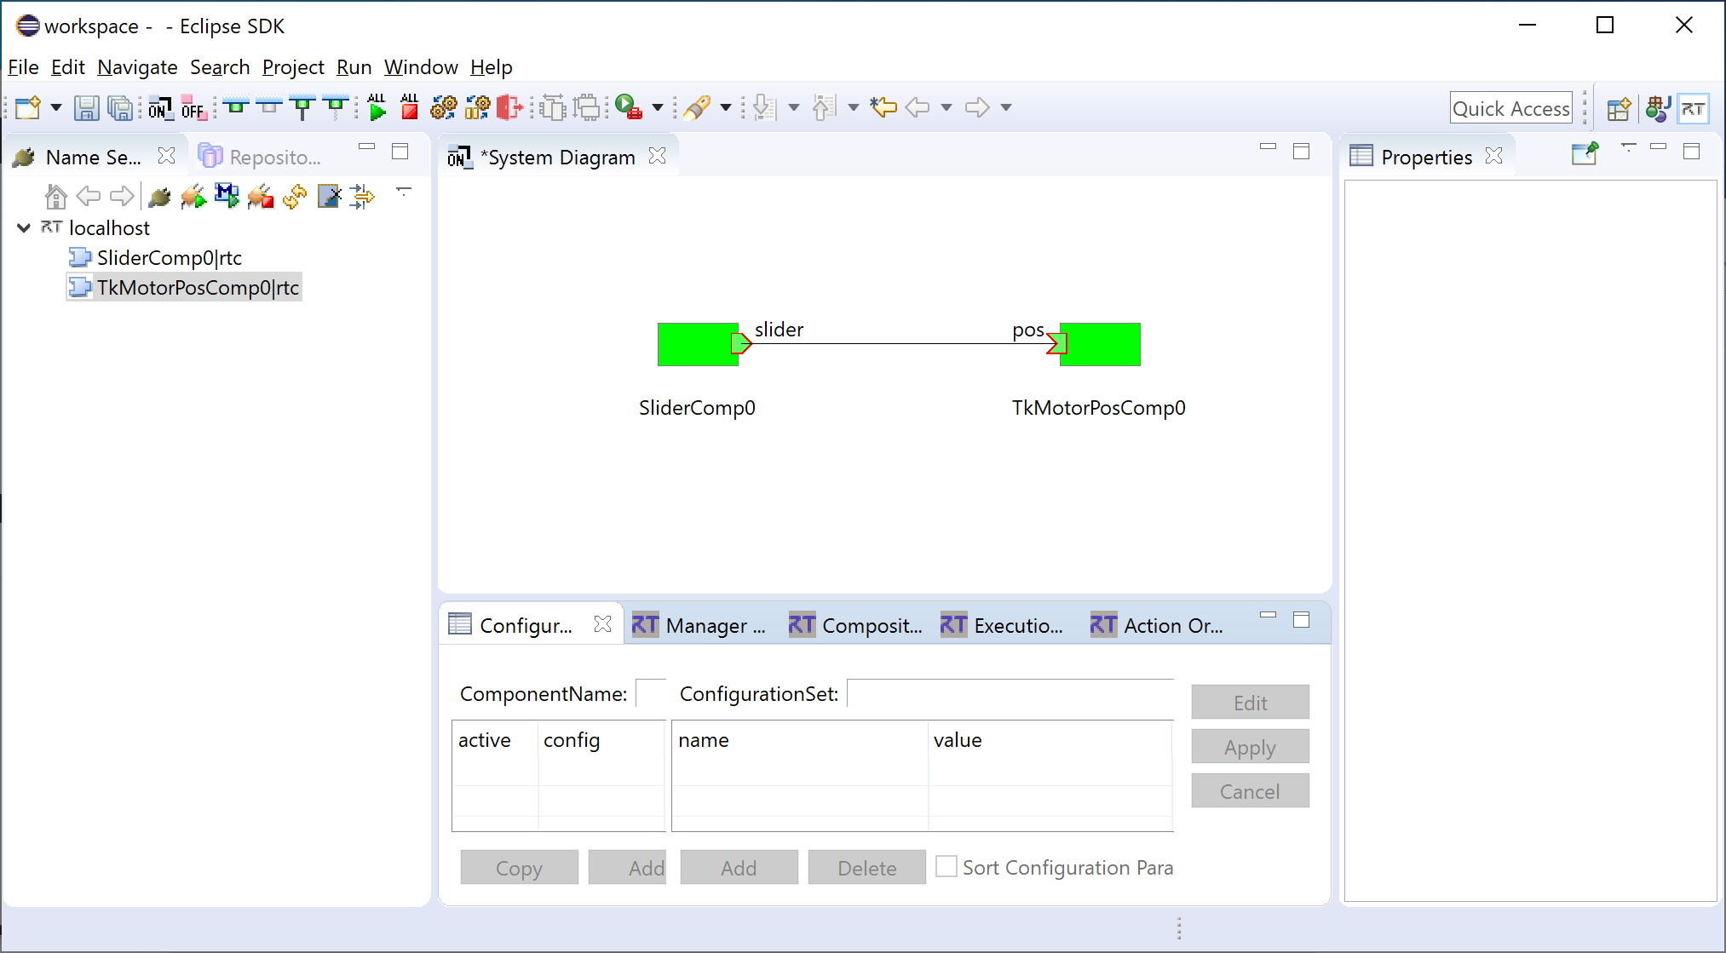Click the plug add name server icon
The height and width of the screenshot is (953, 1726).
pyautogui.click(x=159, y=197)
